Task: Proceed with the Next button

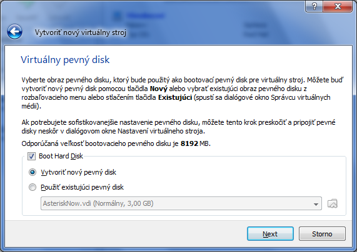Action: (x=270, y=233)
